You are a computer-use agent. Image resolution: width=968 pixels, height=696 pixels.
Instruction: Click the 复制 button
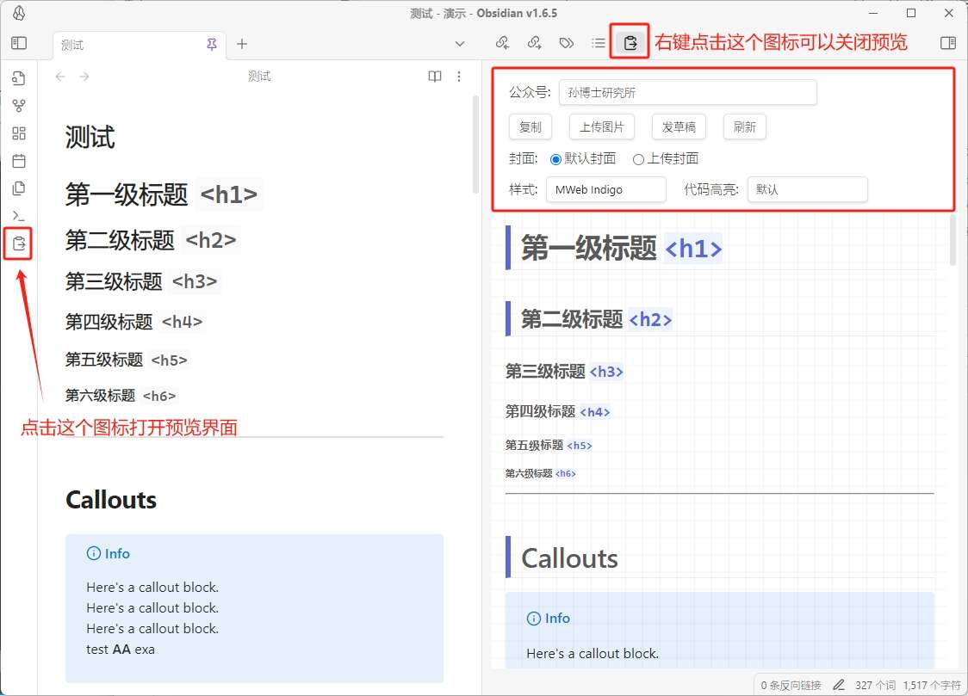pos(531,127)
